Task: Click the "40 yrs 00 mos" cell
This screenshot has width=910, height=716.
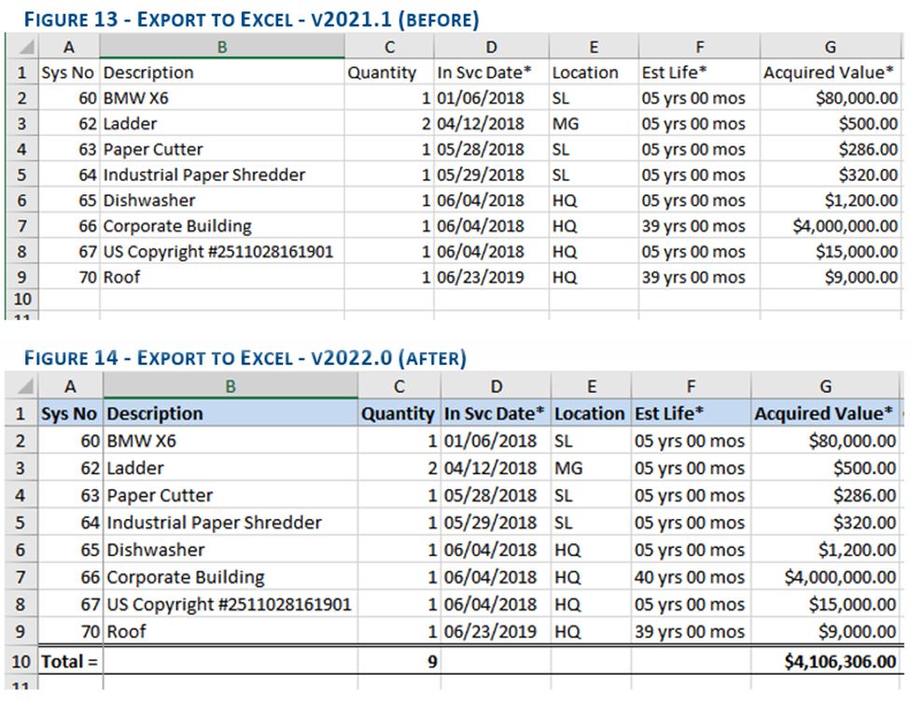Action: (x=690, y=578)
